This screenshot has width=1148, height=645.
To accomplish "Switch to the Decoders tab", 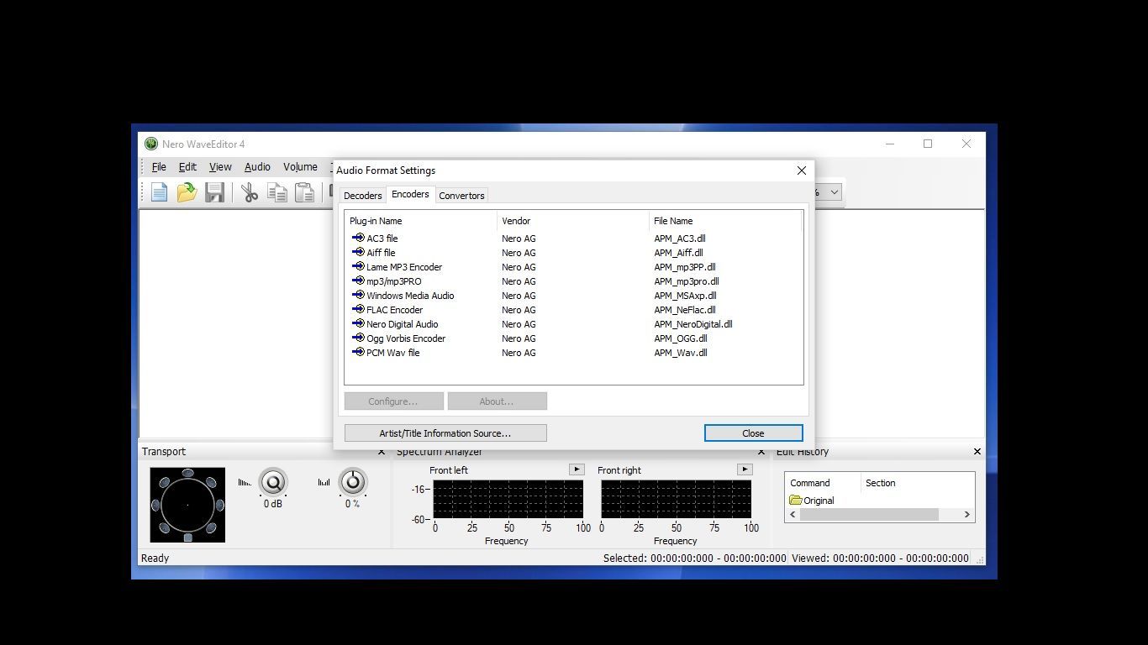I will [x=362, y=195].
